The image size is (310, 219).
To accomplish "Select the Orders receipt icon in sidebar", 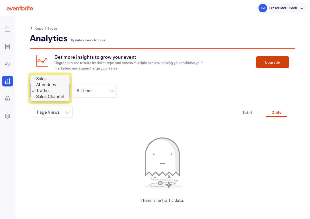I will (x=7, y=46).
